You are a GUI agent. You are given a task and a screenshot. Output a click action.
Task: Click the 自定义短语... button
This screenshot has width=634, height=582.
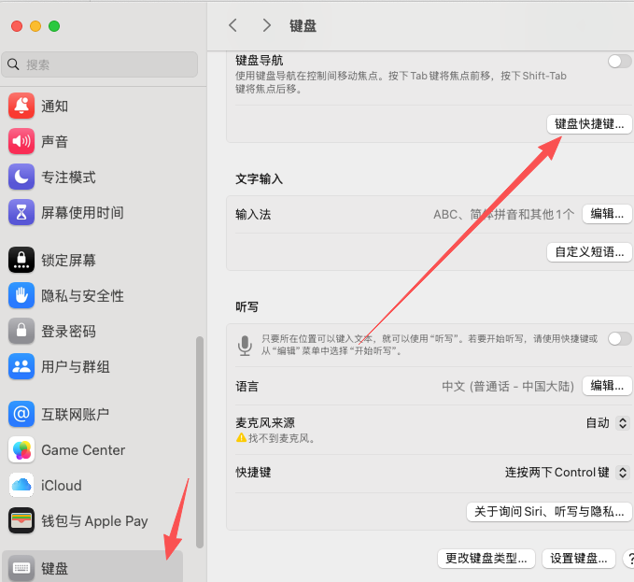point(589,251)
